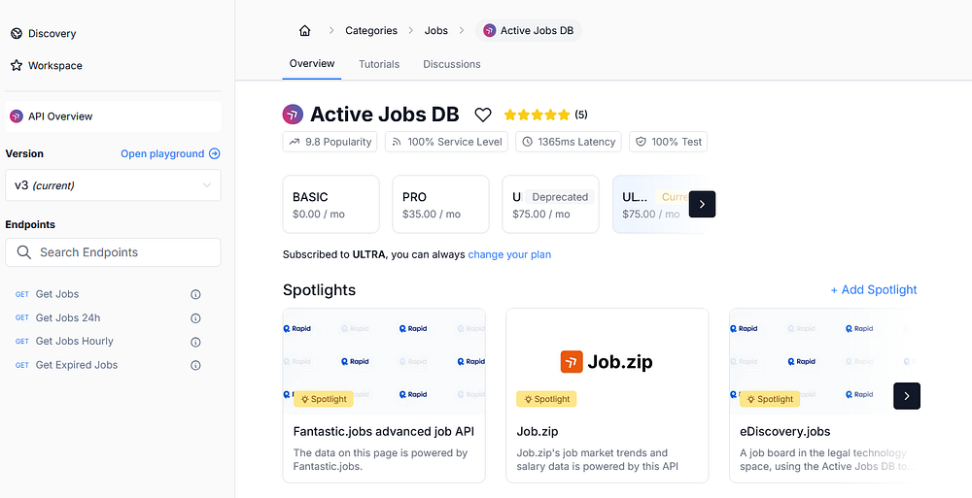Focus the Search Endpoints field
This screenshot has width=972, height=498.
[113, 252]
